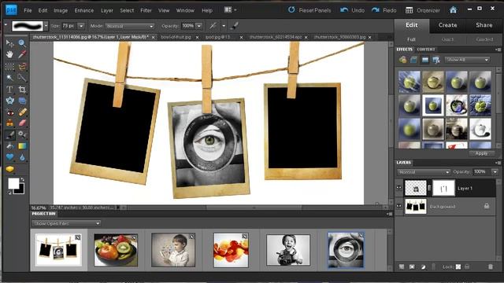
Task: Select the pink Eraser tool
Action: click(22, 123)
